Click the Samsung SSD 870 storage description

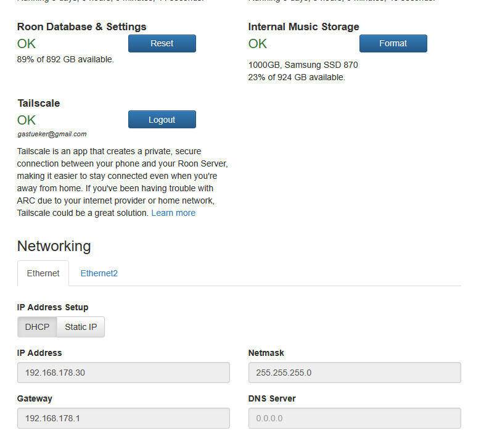(303, 65)
